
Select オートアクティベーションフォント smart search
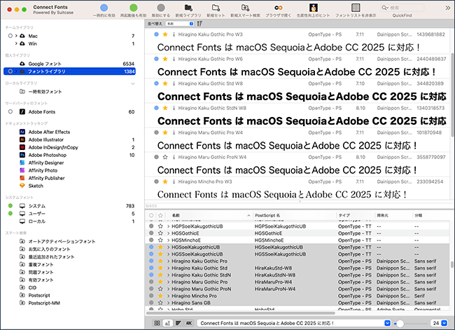69,242
